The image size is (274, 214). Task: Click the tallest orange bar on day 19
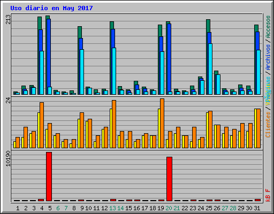tap(162, 123)
